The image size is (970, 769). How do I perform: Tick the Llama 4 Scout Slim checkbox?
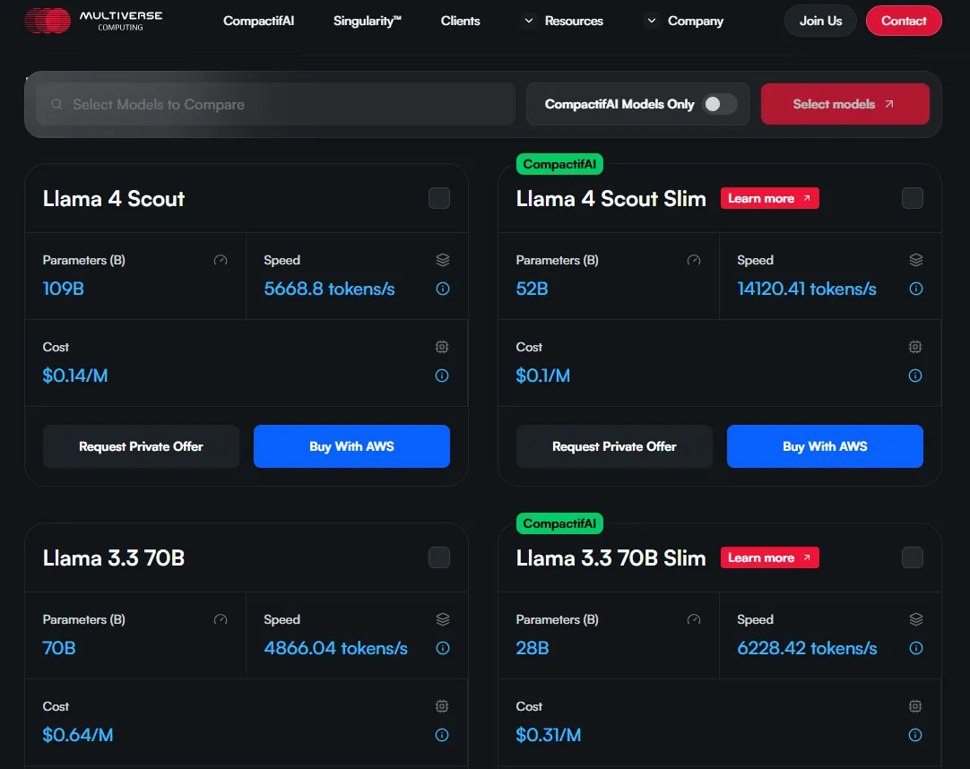point(913,199)
